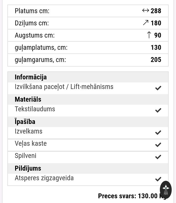This screenshot has width=176, height=203.
Task: Click the Izvilkšana paceļot / Lift-mehānisms text
Action: [x=64, y=87]
